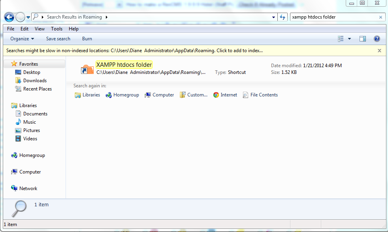
Task: Refresh the search results
Action: pyautogui.click(x=283, y=17)
